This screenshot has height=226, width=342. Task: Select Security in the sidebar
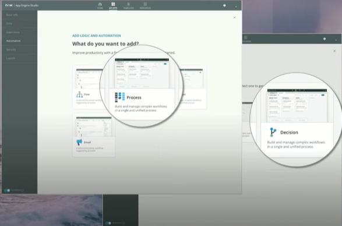(11, 50)
